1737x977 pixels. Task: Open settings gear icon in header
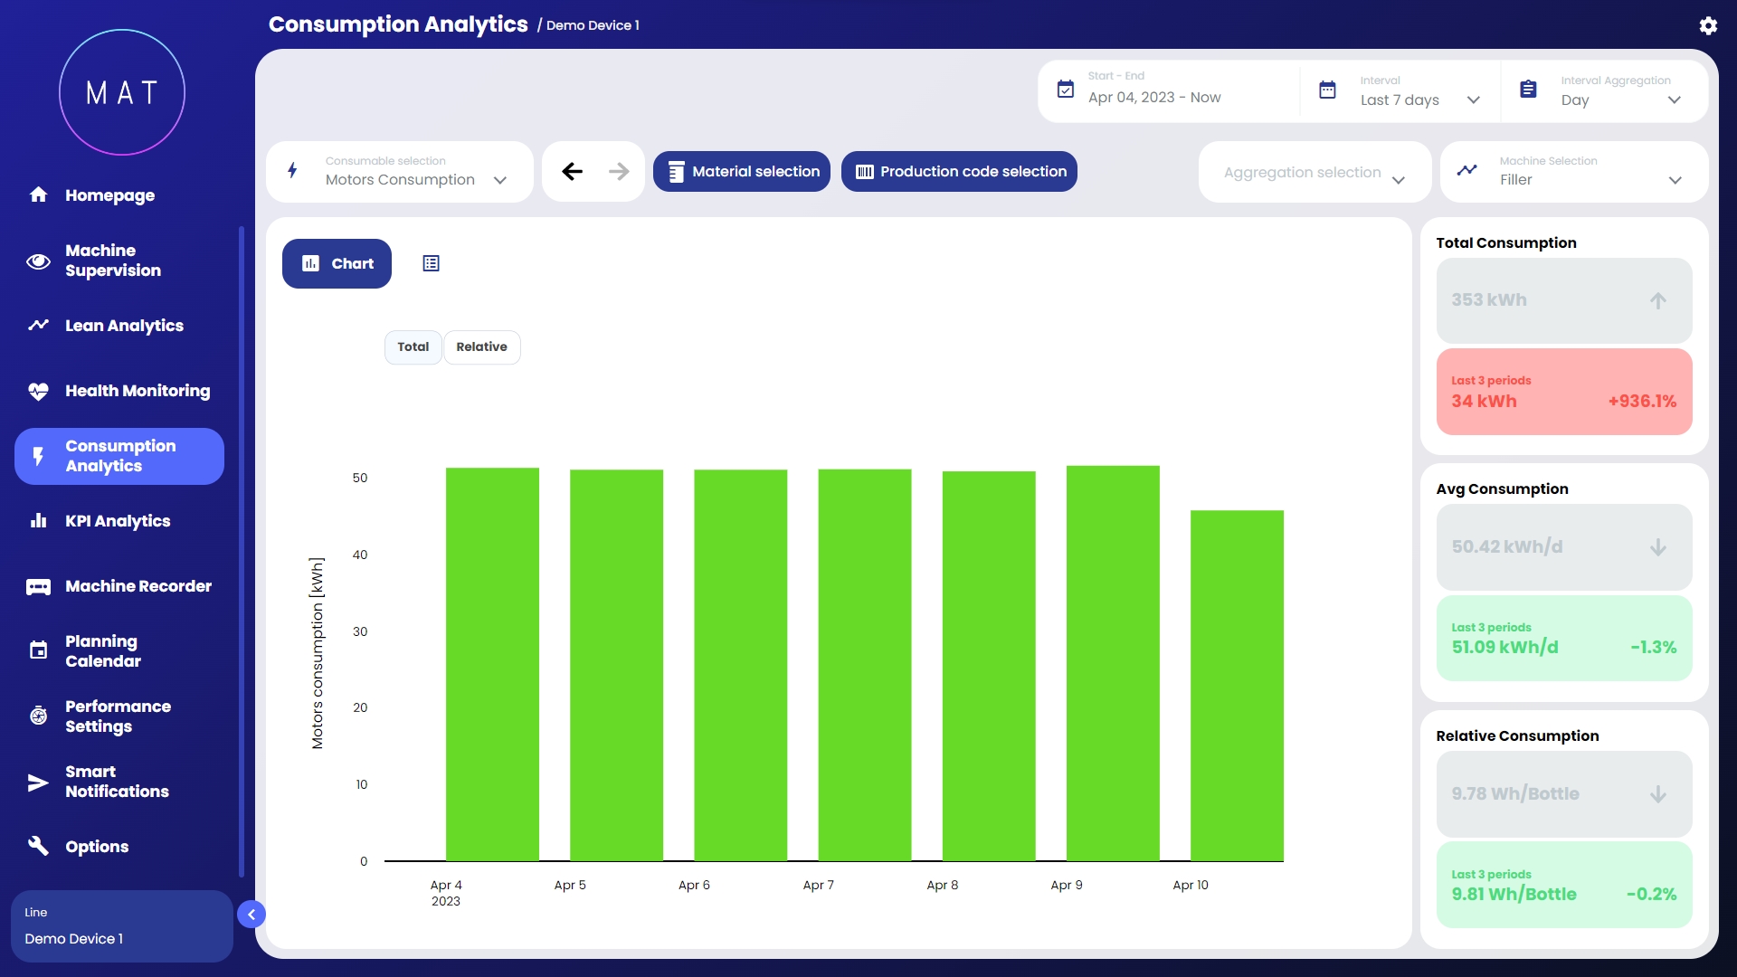(x=1707, y=25)
